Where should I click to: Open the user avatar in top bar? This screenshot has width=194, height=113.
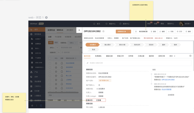click(x=181, y=24)
